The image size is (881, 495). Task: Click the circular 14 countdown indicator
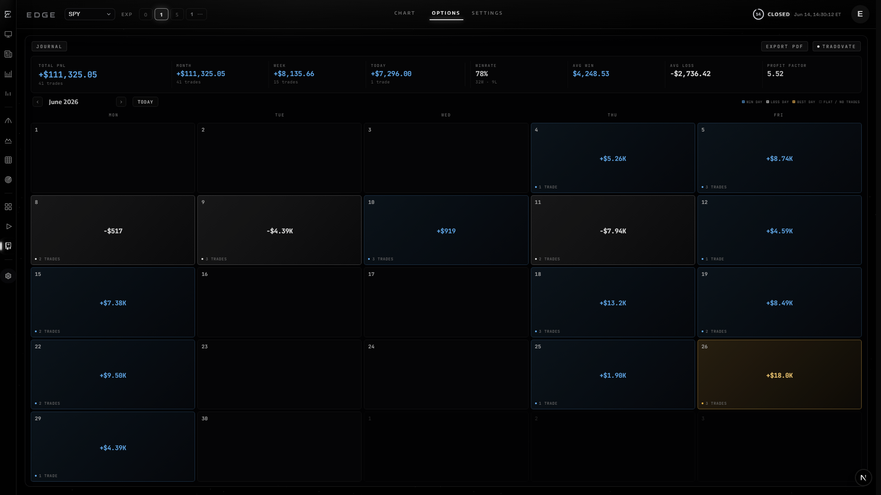click(758, 14)
